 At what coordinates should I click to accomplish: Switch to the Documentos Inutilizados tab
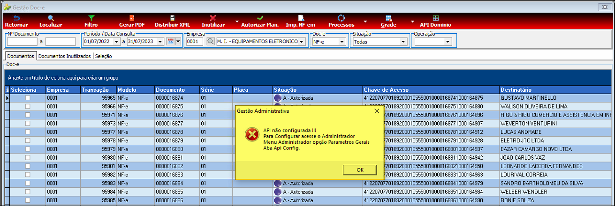[65, 56]
